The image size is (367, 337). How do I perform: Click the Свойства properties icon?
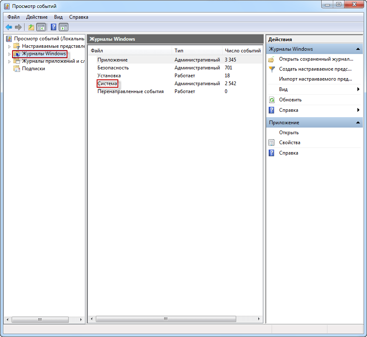(272, 143)
